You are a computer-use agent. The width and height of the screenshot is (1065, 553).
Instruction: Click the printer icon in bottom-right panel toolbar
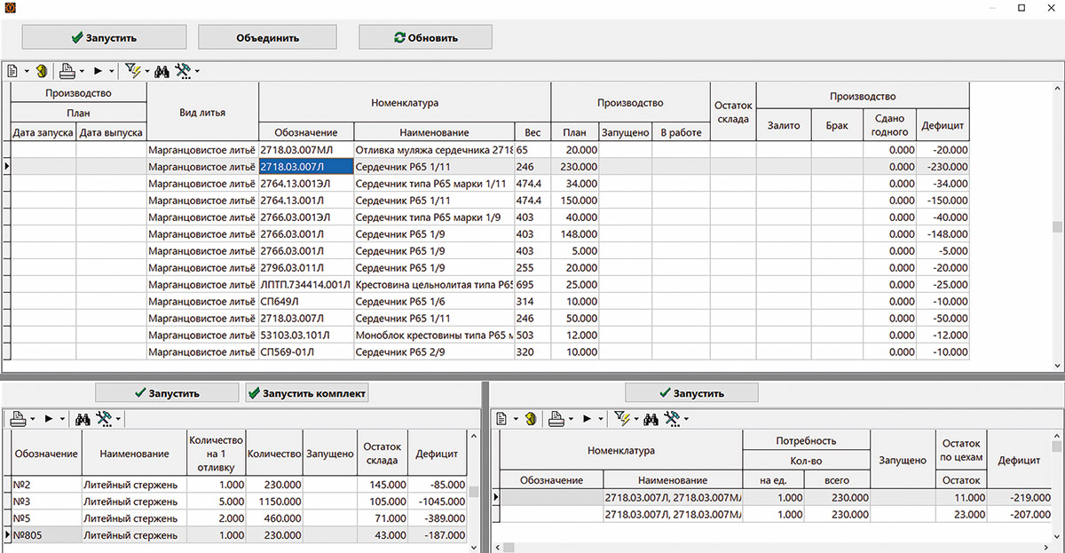[x=555, y=418]
